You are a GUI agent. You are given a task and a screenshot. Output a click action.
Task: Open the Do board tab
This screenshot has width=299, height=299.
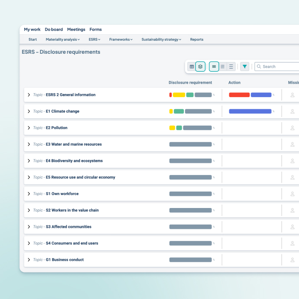(x=54, y=29)
